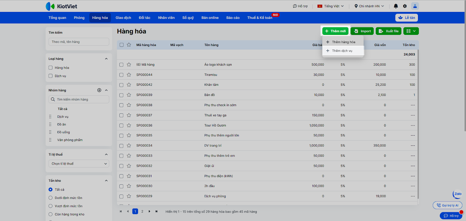Tick the Dịch vụ filter checkbox
The height and width of the screenshot is (221, 466).
[x=50, y=76]
